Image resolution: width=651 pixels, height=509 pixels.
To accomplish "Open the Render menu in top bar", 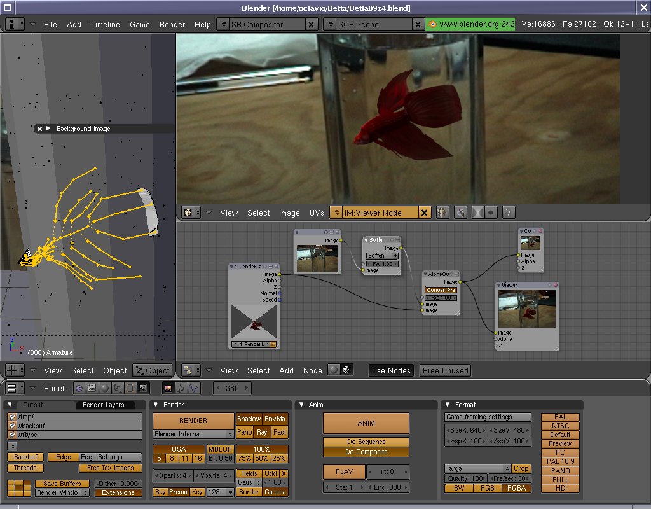I will pos(172,24).
